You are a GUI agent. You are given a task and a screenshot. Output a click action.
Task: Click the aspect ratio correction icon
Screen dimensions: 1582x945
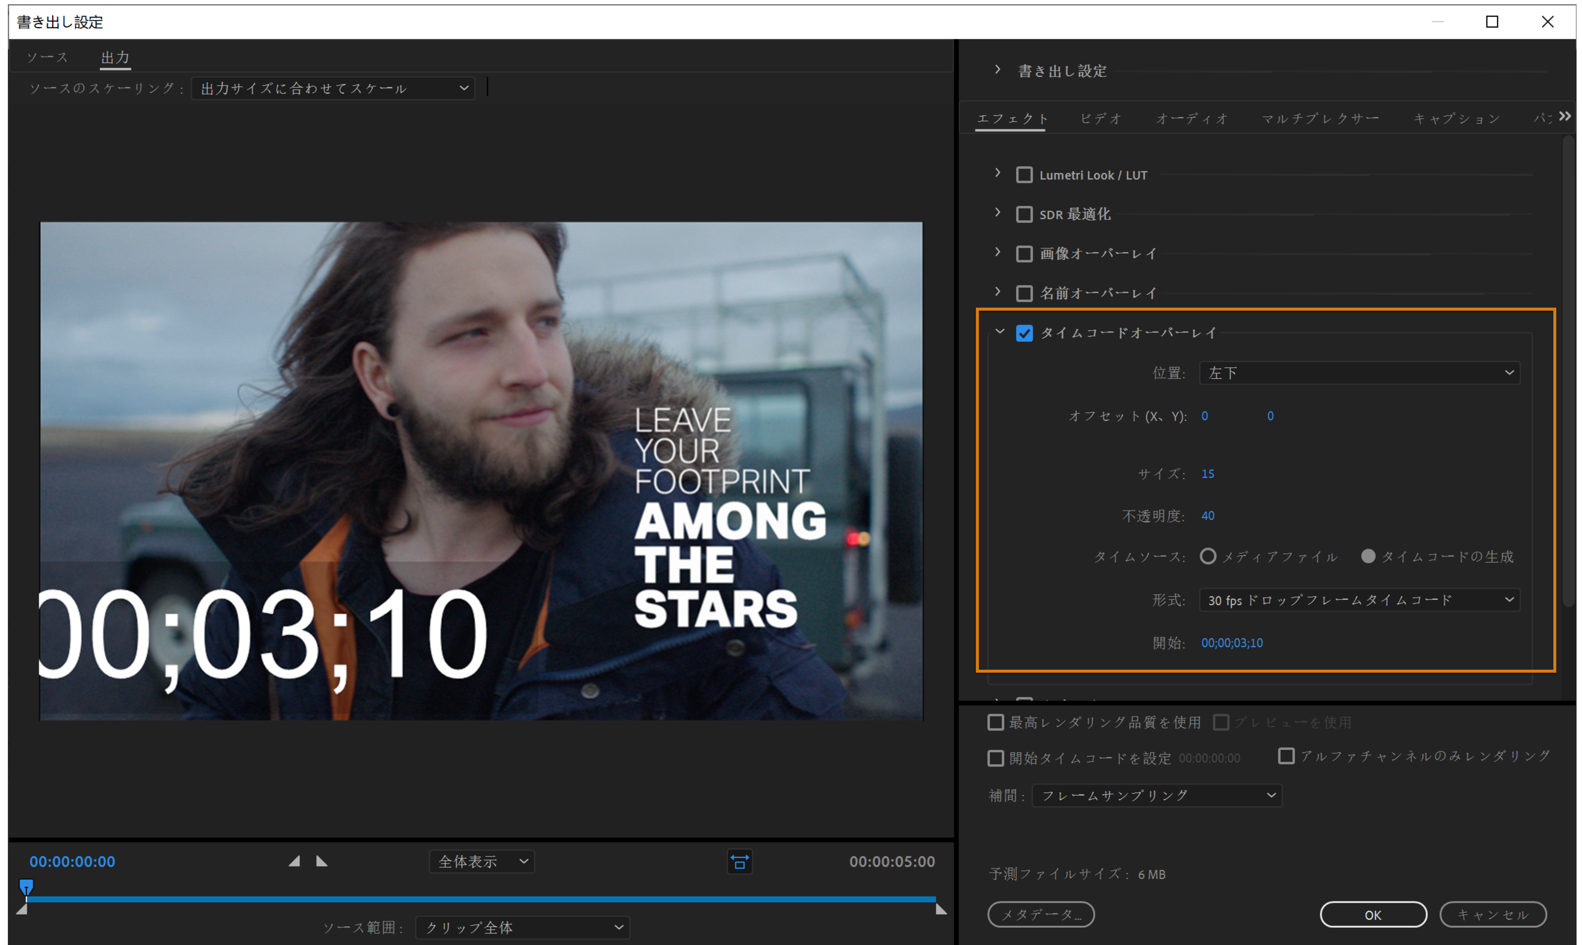pyautogui.click(x=739, y=862)
